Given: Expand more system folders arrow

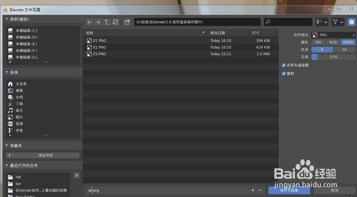Looking at the screenshot, I should 10,135.
